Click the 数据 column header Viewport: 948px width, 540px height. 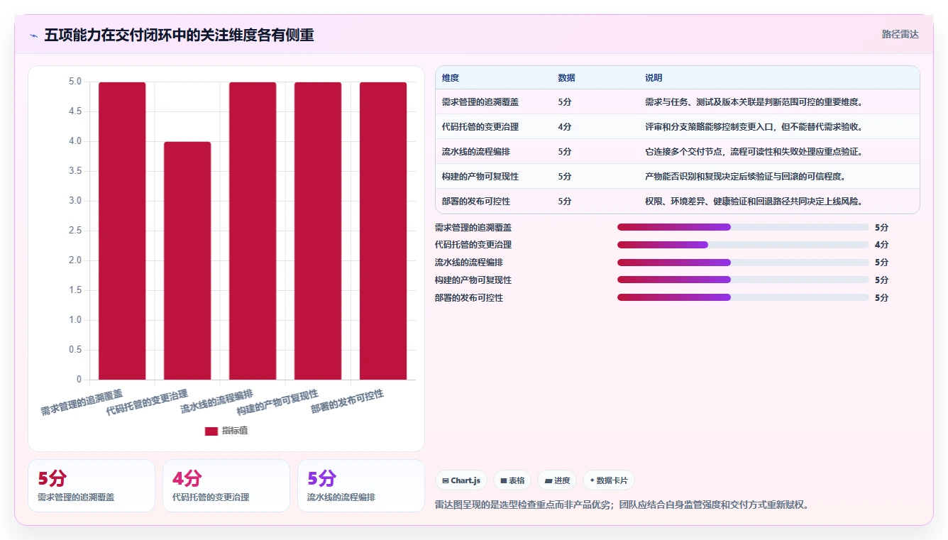pyautogui.click(x=567, y=78)
